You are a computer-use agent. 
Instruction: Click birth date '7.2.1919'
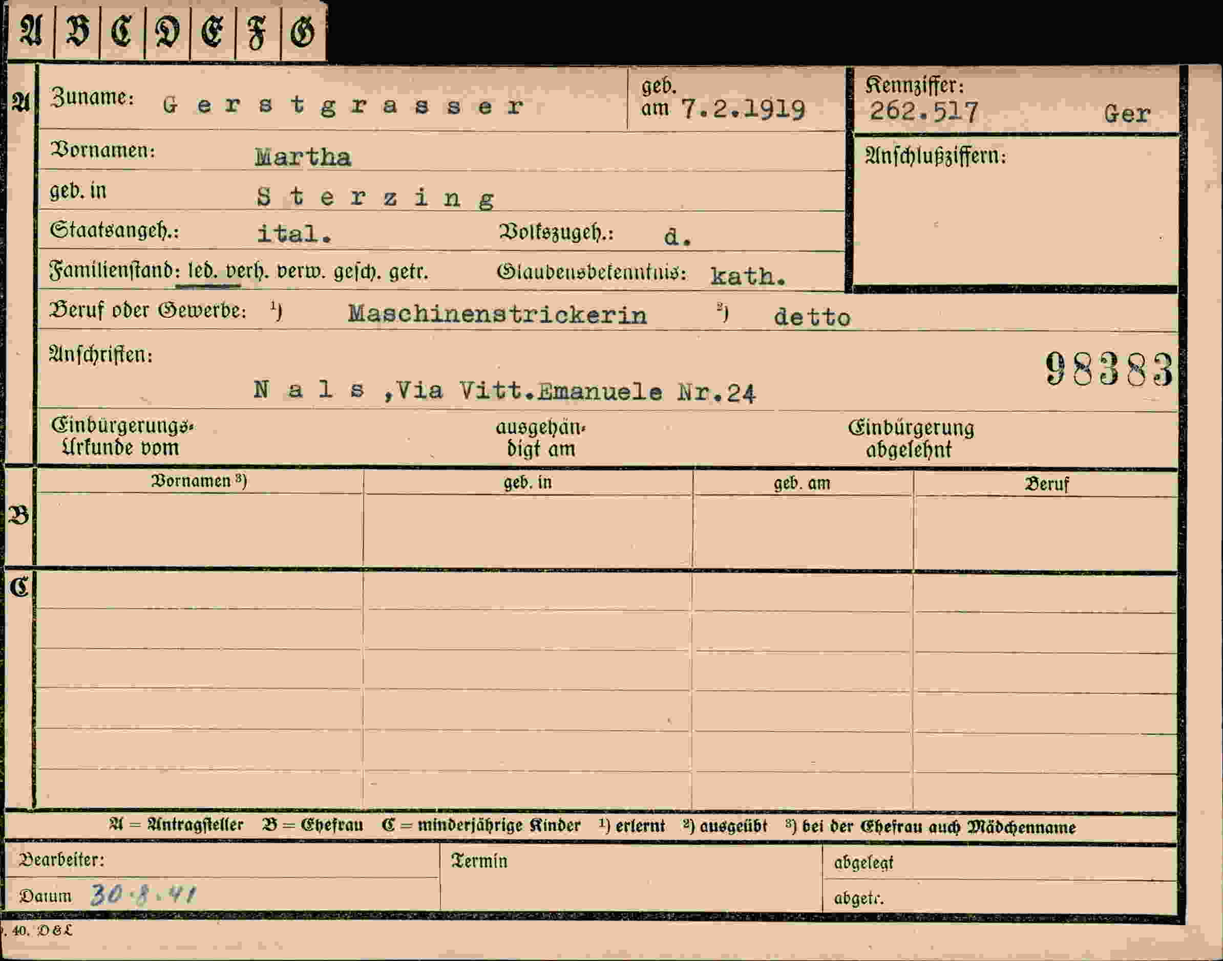(743, 109)
